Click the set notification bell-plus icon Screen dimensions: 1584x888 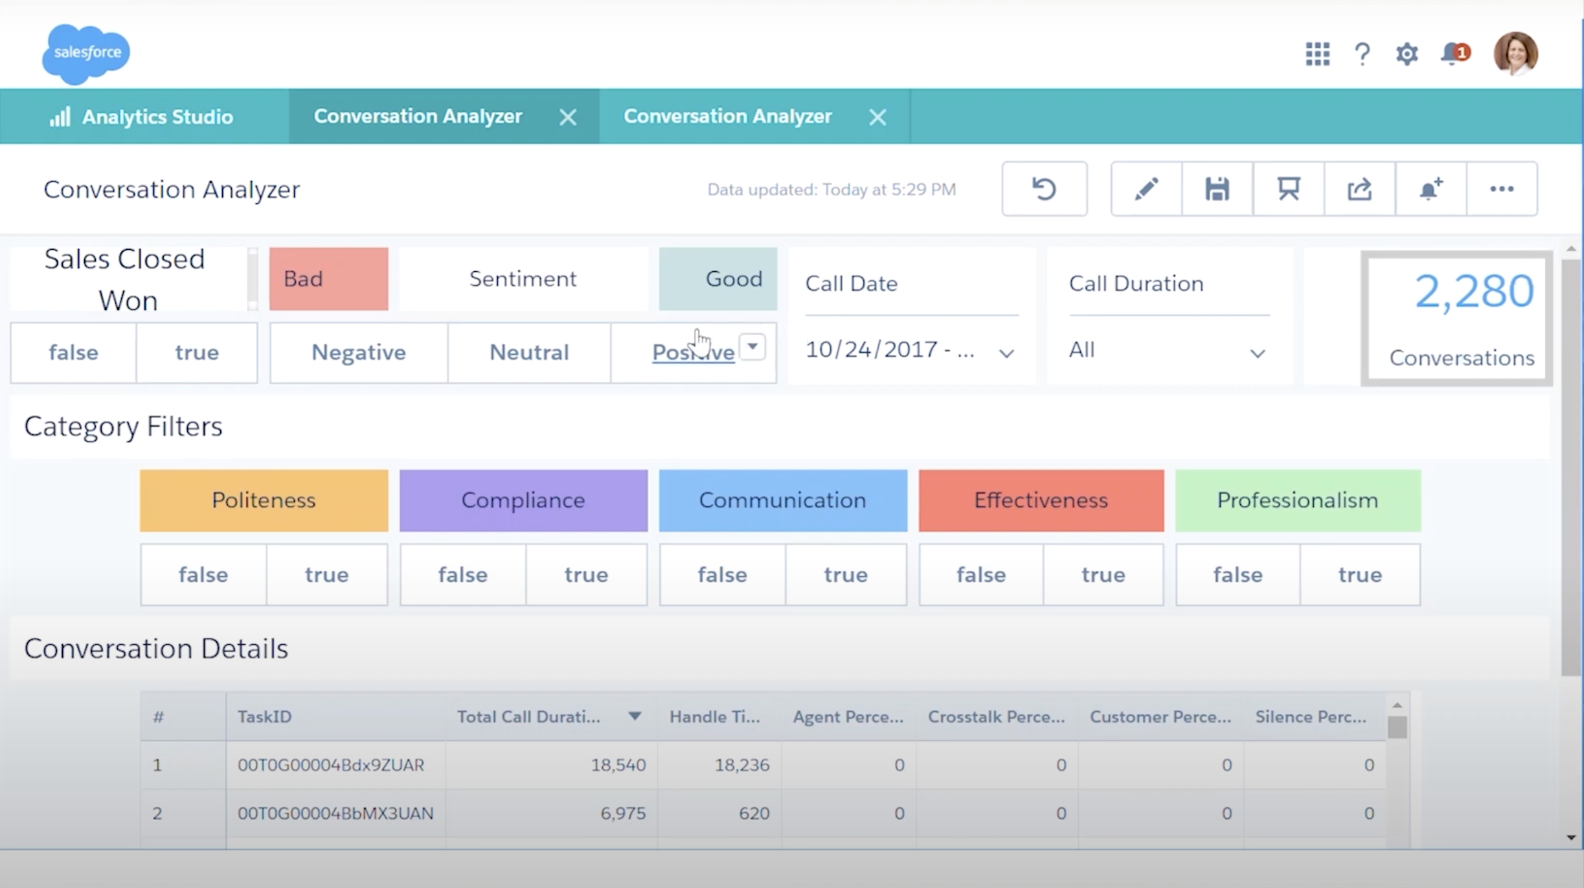click(x=1431, y=189)
